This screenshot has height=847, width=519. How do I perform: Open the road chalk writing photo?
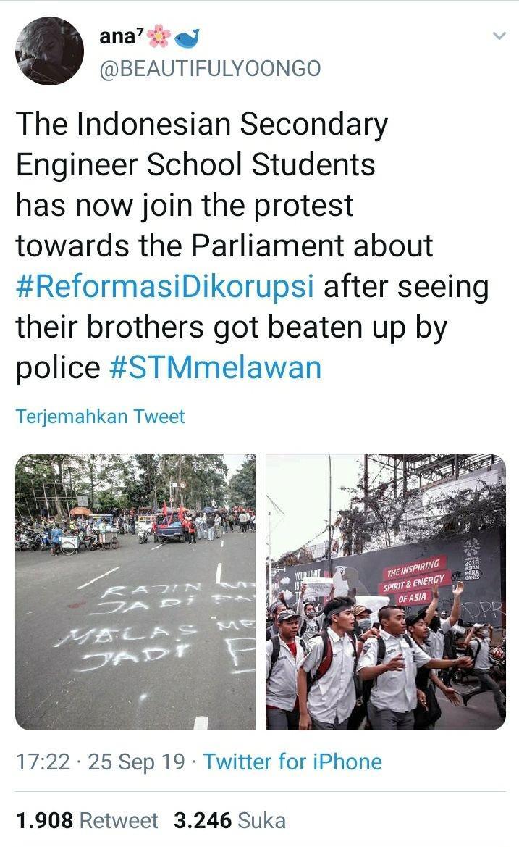(x=135, y=592)
